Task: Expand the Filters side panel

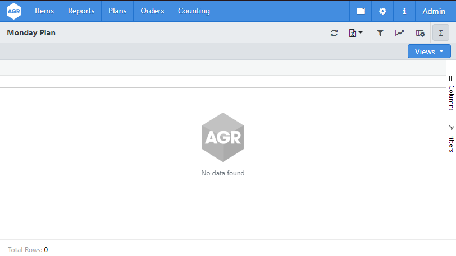Action: 451,138
